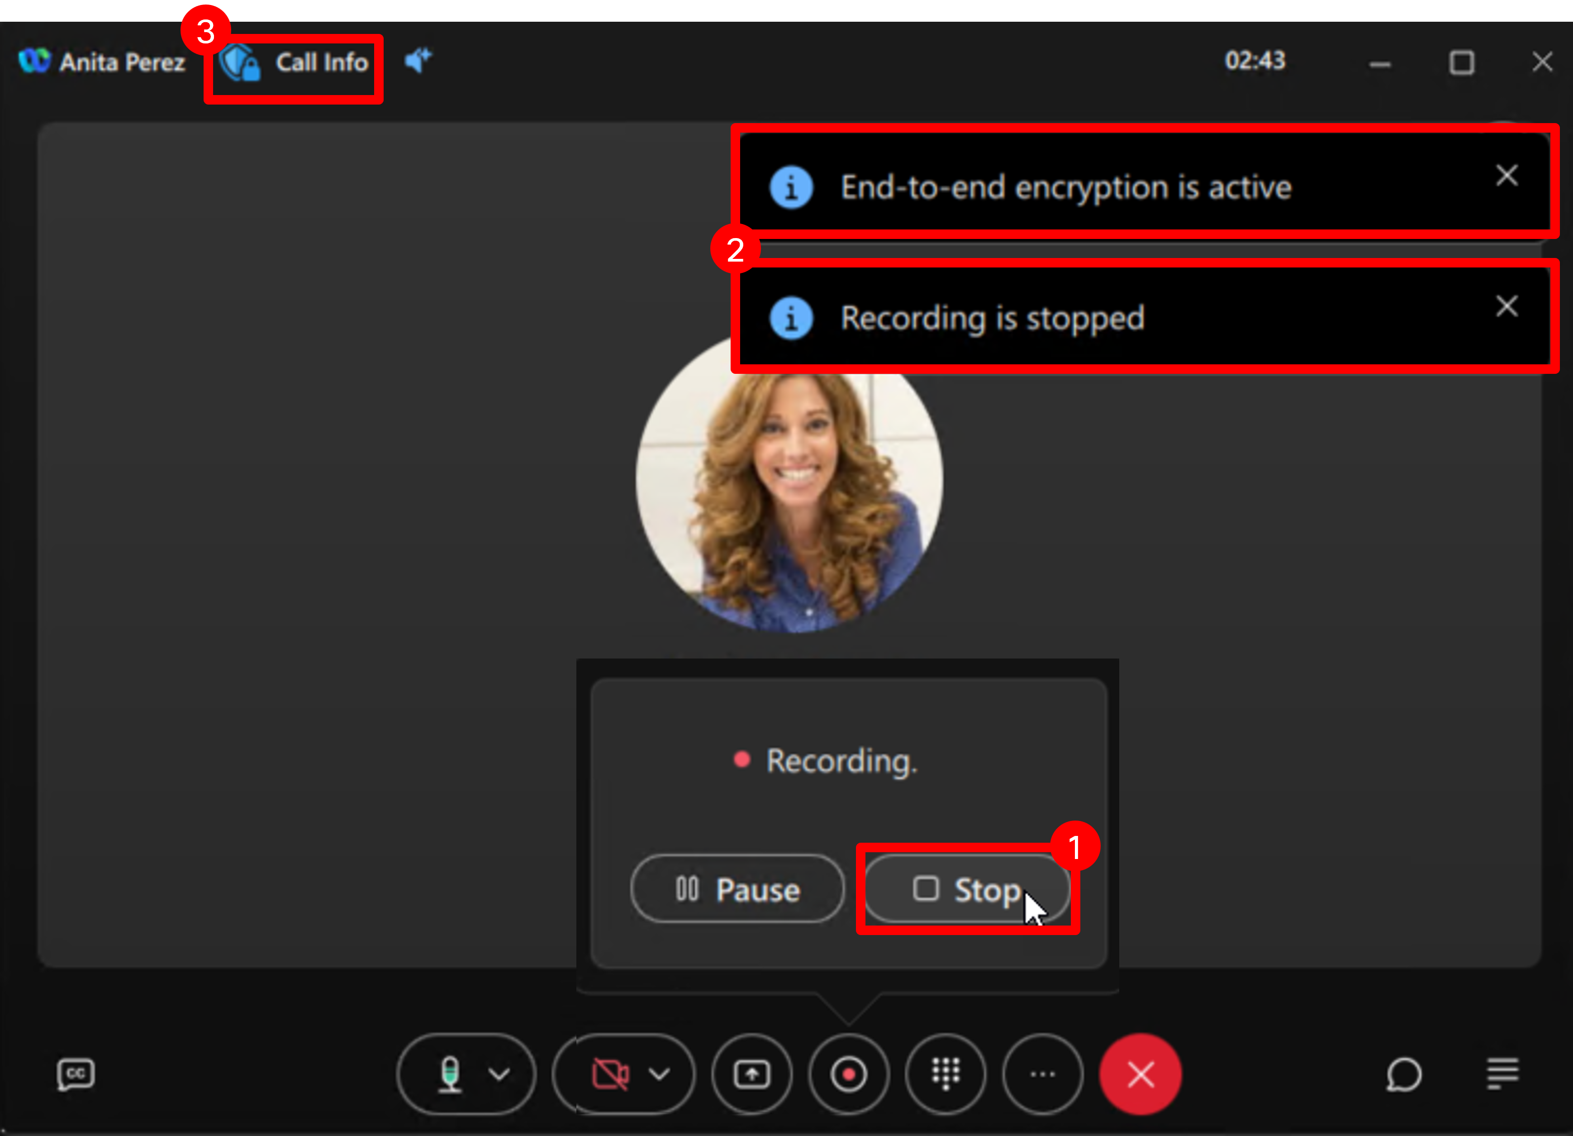Viewport: 1573px width, 1136px height.
Task: Dismiss the end-to-end encryption notification
Action: tap(1506, 175)
